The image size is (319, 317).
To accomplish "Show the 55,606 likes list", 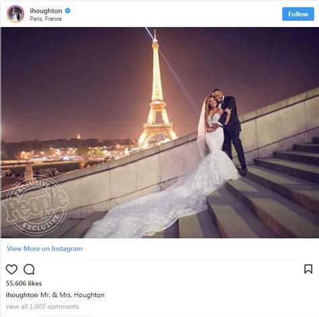I will coord(24,283).
